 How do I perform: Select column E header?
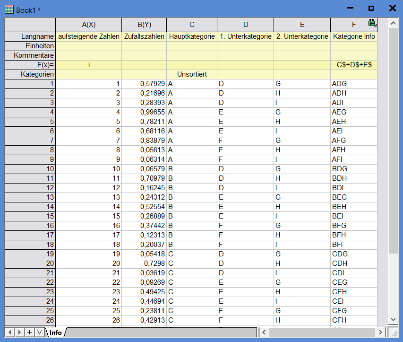302,25
